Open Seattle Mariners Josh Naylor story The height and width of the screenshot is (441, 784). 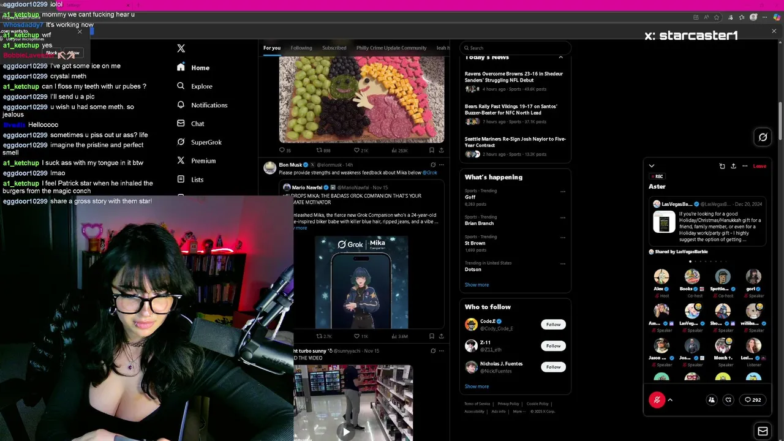click(x=514, y=146)
